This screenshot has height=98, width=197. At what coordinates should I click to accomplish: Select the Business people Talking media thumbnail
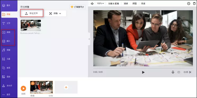click(31, 25)
